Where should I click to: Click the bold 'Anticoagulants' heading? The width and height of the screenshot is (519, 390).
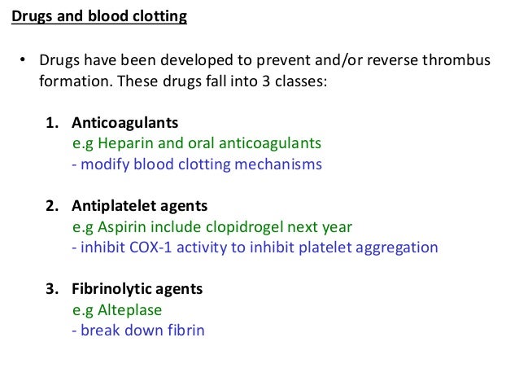[x=124, y=123]
